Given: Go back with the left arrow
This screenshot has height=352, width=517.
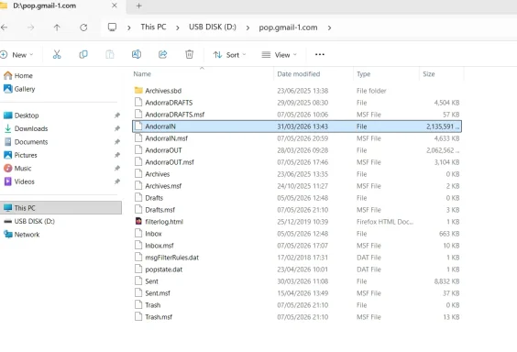Looking at the screenshot, I should point(5,27).
